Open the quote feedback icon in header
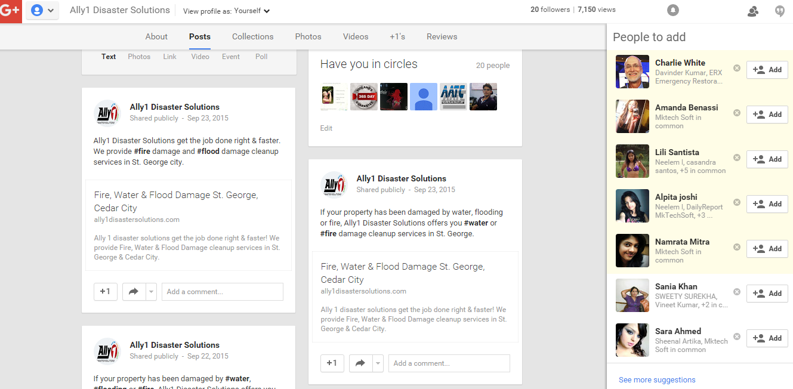The height and width of the screenshot is (389, 793). point(779,11)
